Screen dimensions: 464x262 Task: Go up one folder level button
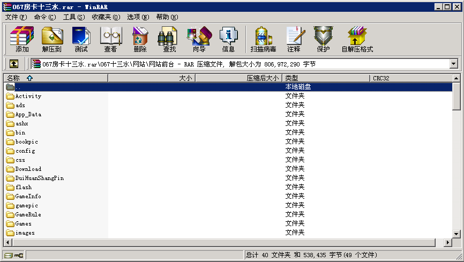click(x=14, y=64)
